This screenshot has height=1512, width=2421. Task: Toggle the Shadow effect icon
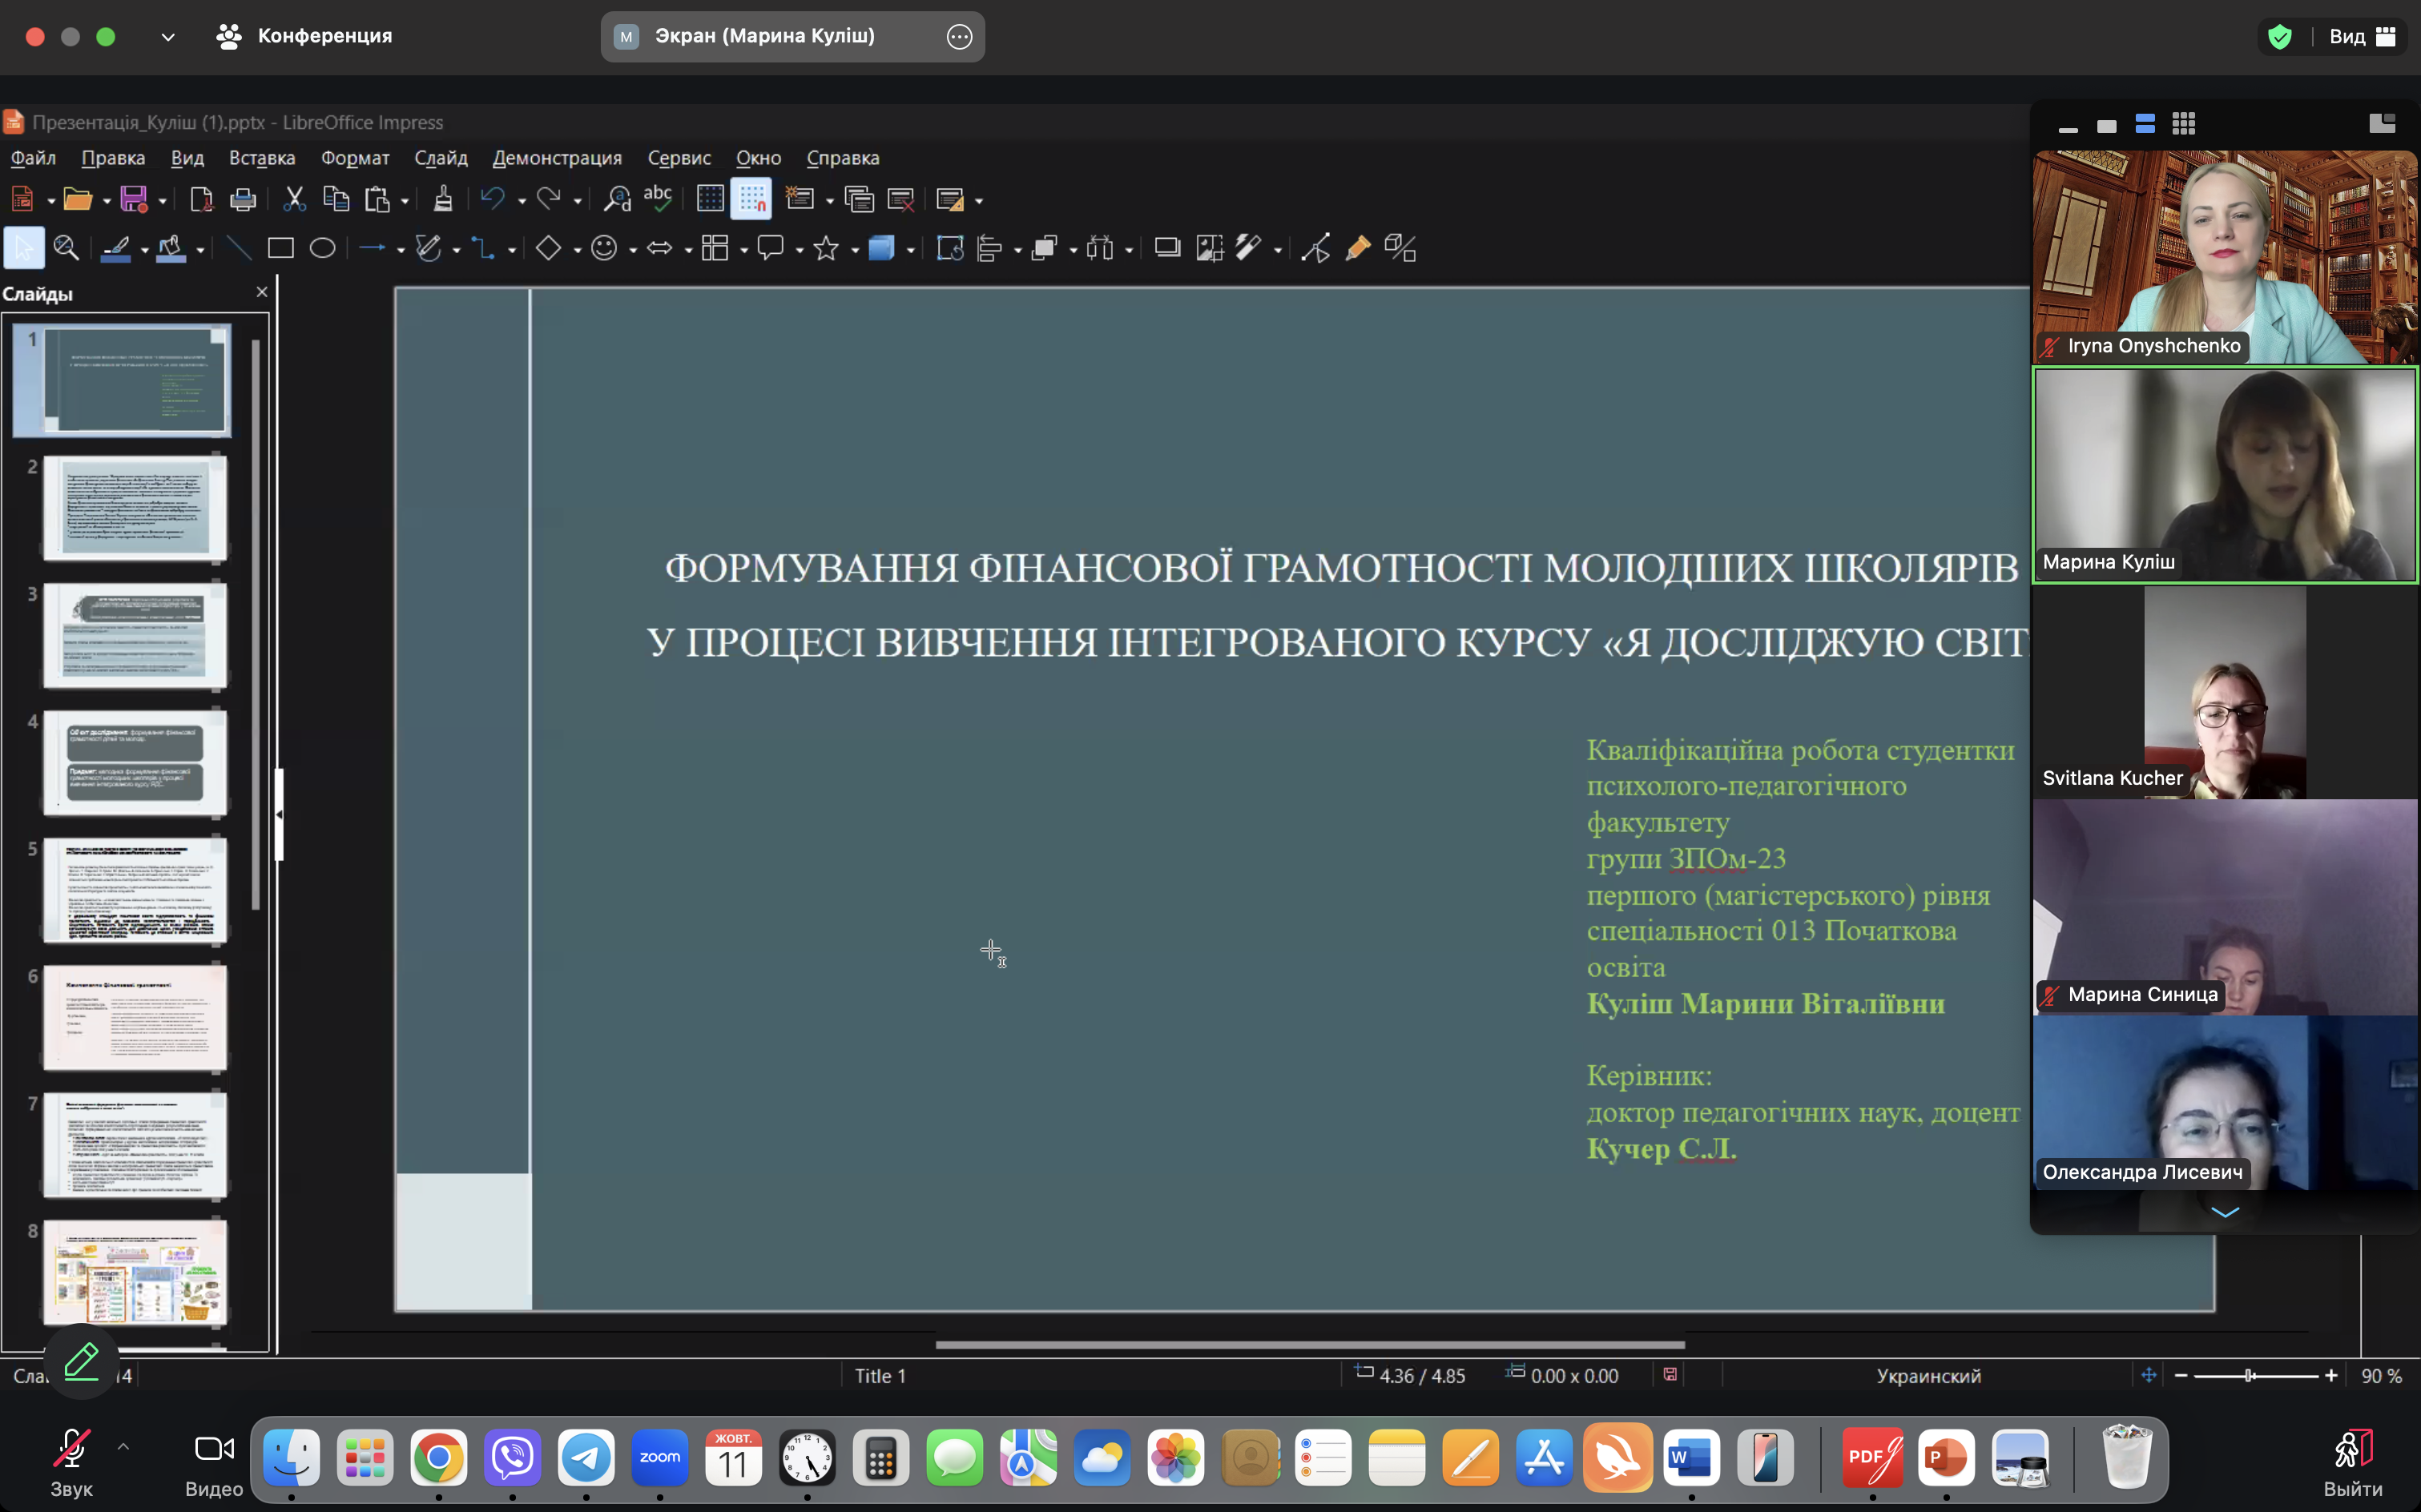click(1167, 248)
